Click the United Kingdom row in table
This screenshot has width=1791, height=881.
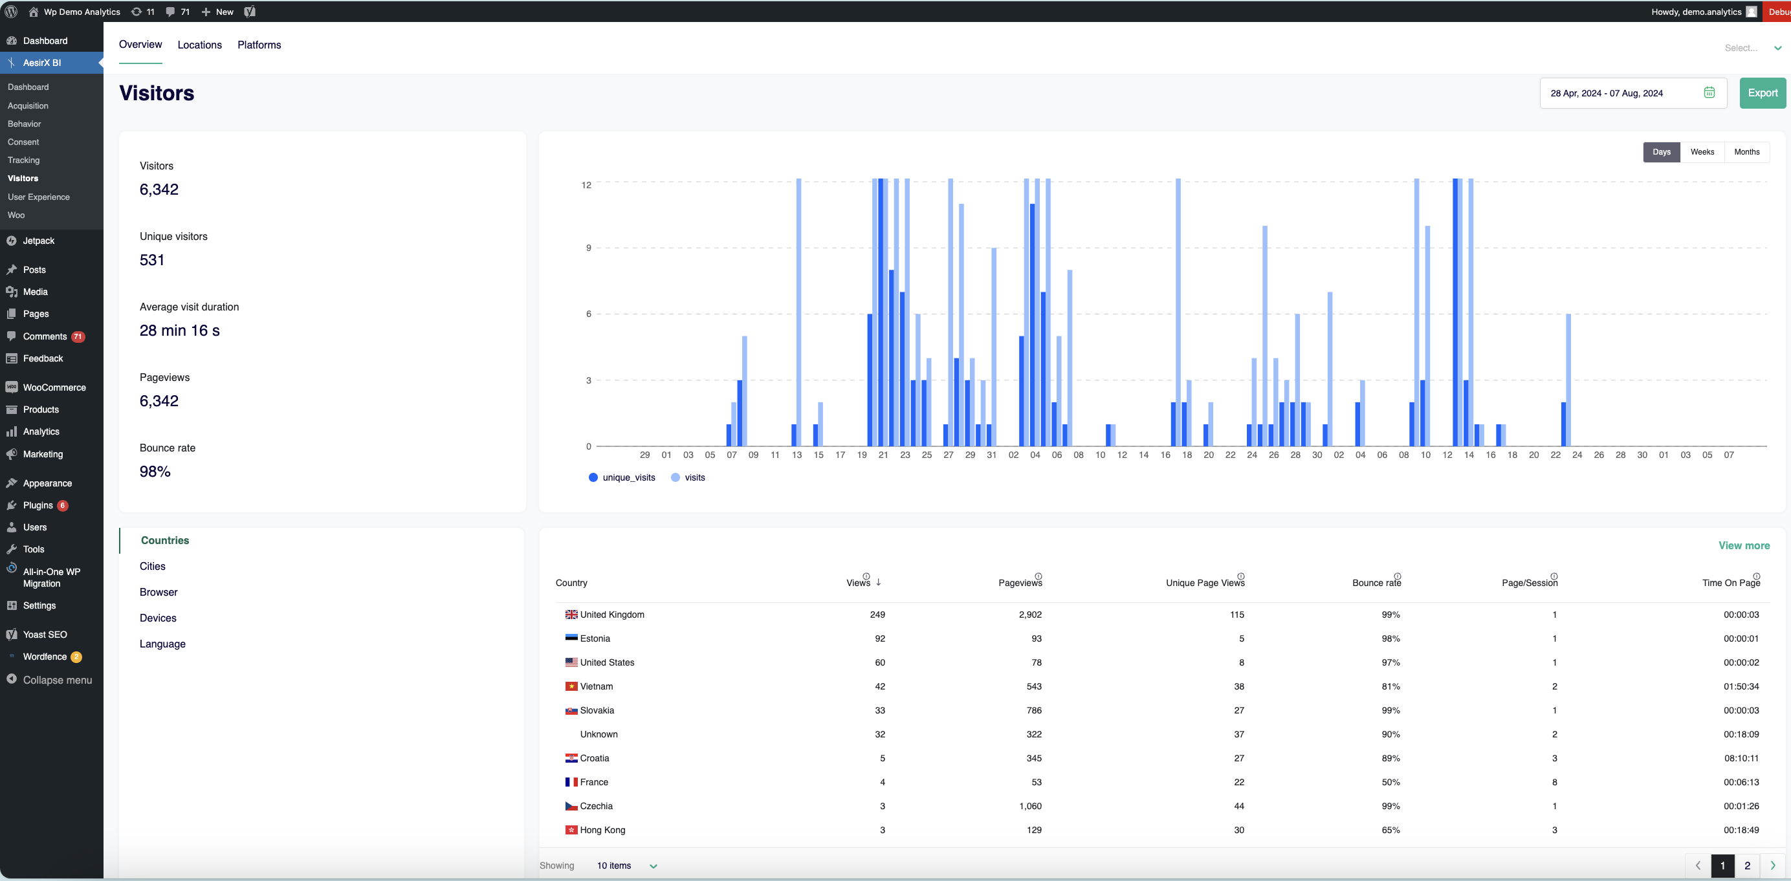point(1163,615)
